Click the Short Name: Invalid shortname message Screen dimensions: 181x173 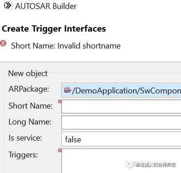tap(66, 45)
